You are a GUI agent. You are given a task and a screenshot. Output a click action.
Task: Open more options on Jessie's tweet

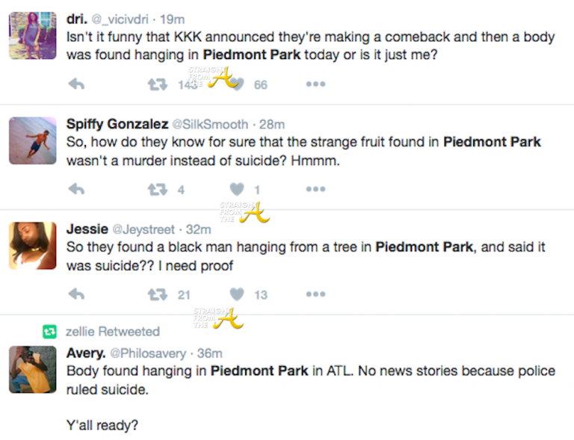click(315, 295)
